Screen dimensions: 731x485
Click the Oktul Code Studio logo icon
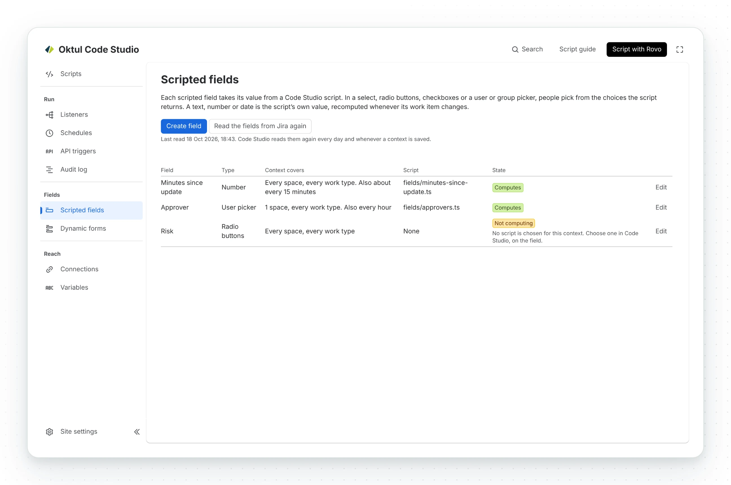tap(49, 49)
